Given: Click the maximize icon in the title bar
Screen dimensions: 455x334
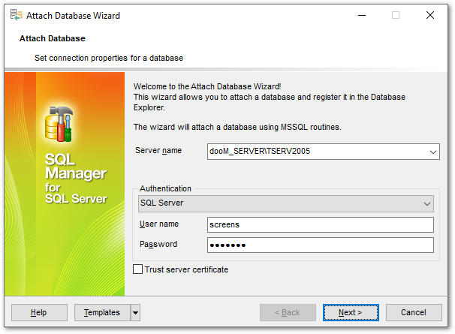Looking at the screenshot, I should click(396, 15).
